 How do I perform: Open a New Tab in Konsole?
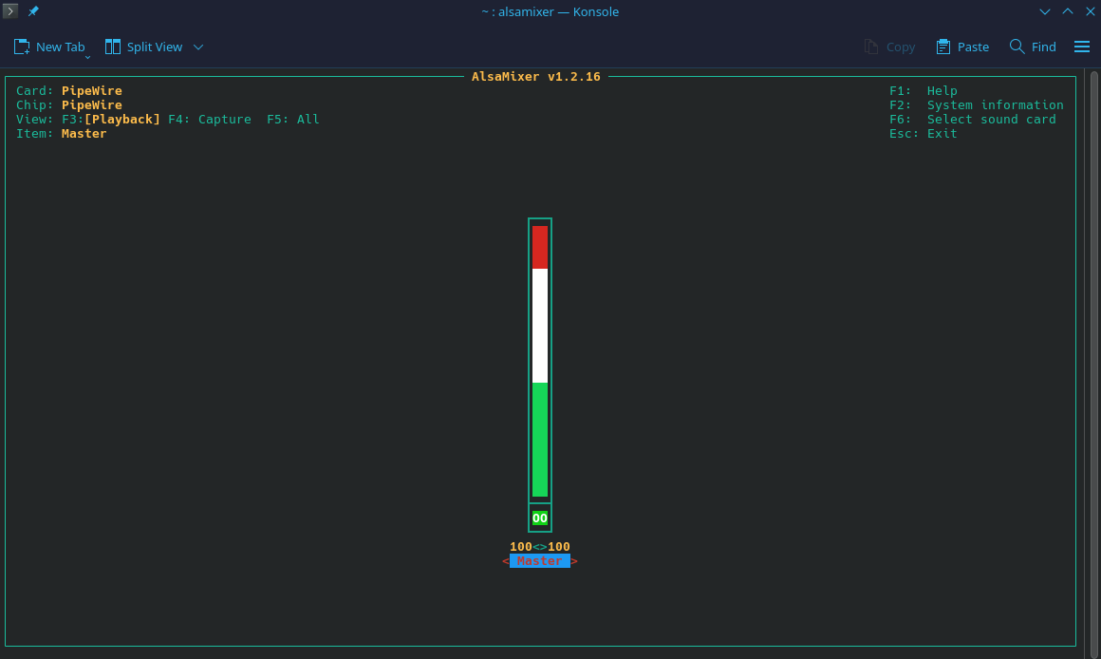point(49,47)
